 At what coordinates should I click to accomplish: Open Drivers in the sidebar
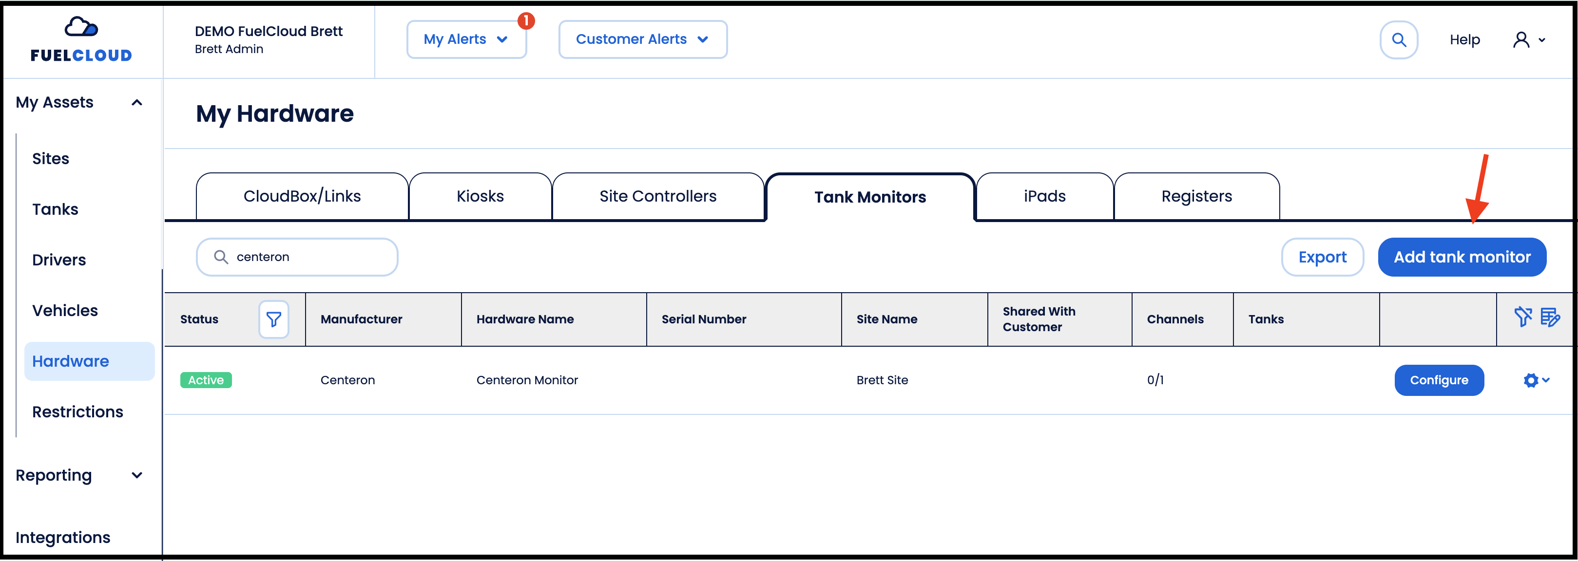click(x=59, y=260)
